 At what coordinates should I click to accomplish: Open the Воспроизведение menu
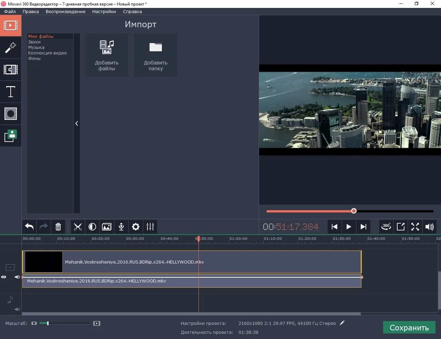tap(65, 11)
